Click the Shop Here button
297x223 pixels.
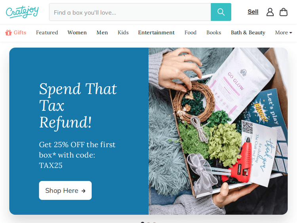click(x=65, y=191)
